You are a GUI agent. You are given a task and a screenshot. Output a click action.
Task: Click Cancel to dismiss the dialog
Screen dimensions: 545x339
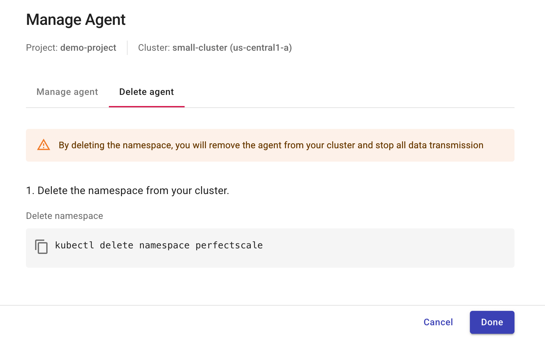[438, 322]
